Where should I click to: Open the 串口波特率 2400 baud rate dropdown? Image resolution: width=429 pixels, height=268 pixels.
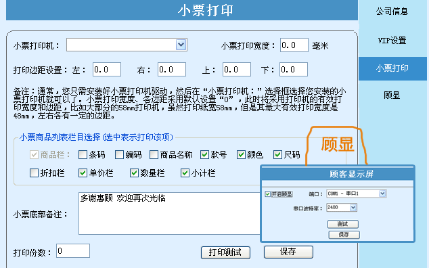coord(342,208)
